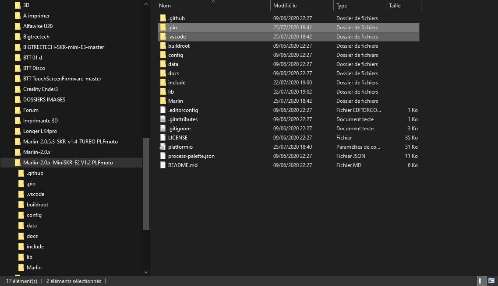Select Alfawise U20 folder in tree
The height and width of the screenshot is (286, 498).
click(x=38, y=26)
